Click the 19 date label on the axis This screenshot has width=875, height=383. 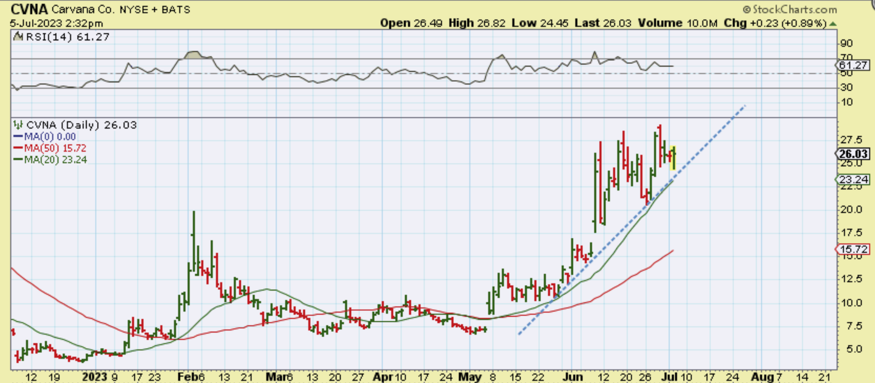tap(54, 377)
